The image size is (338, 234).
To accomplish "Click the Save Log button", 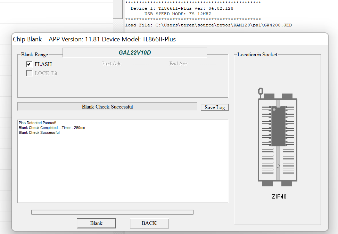I will point(214,107).
